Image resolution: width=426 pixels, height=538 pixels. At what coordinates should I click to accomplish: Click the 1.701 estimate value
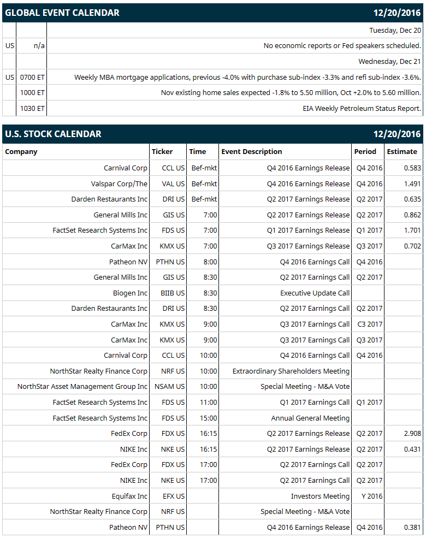412,230
